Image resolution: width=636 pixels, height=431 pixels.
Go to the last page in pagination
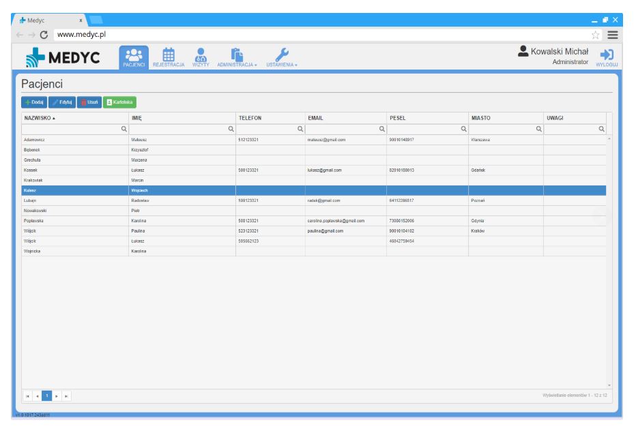click(66, 396)
